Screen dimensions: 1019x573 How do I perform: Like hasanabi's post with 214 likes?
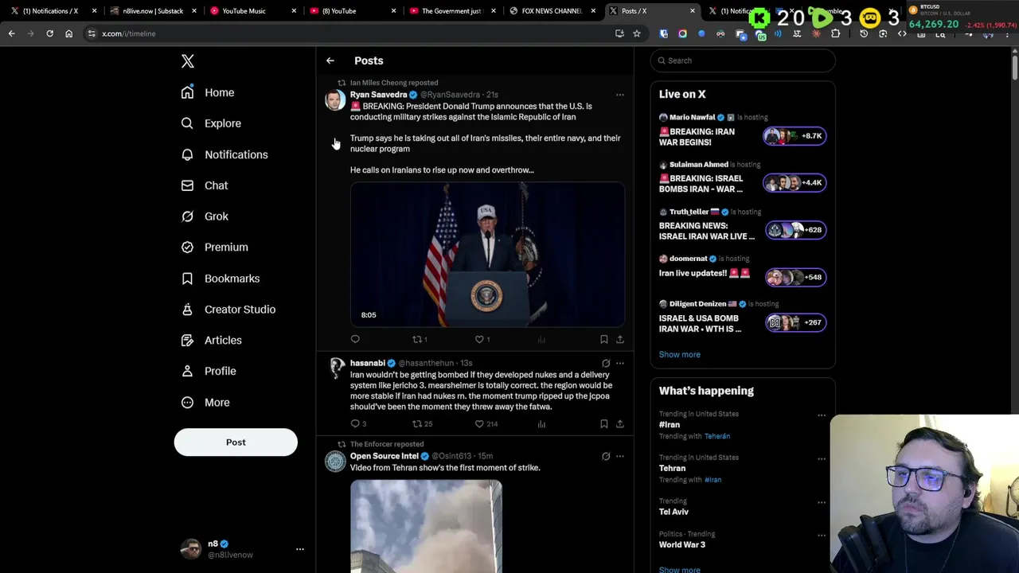point(486,424)
